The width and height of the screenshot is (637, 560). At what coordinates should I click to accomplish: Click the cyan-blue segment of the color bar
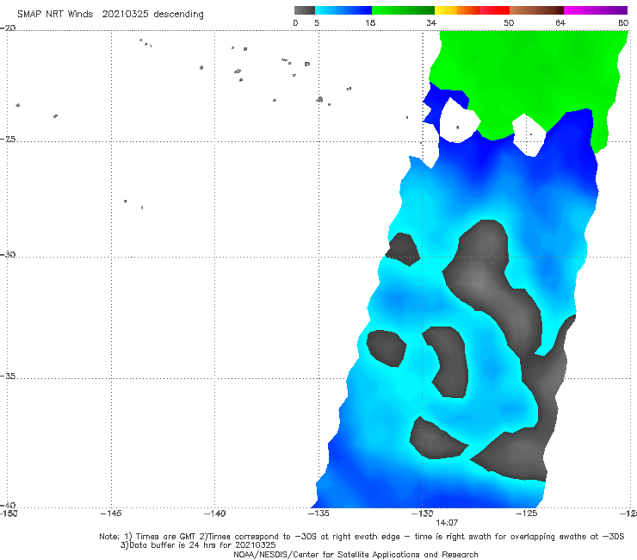[x=343, y=10]
